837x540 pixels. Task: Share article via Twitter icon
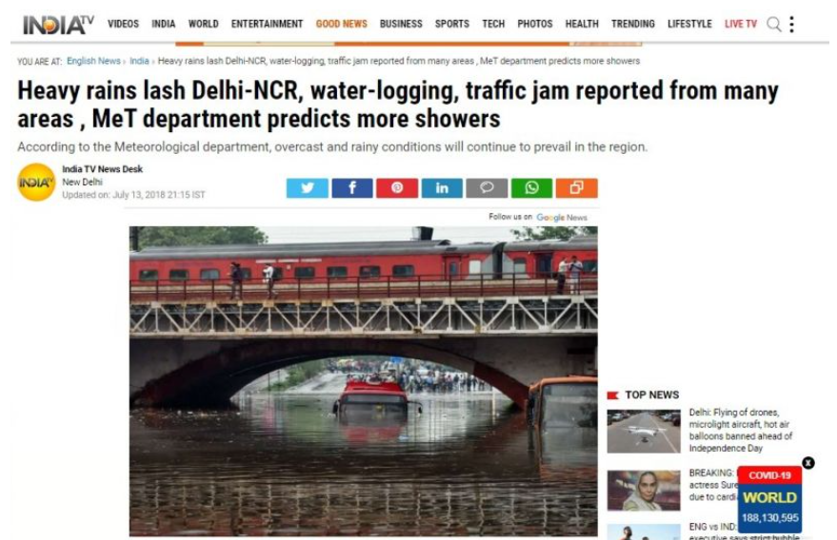[x=308, y=187]
